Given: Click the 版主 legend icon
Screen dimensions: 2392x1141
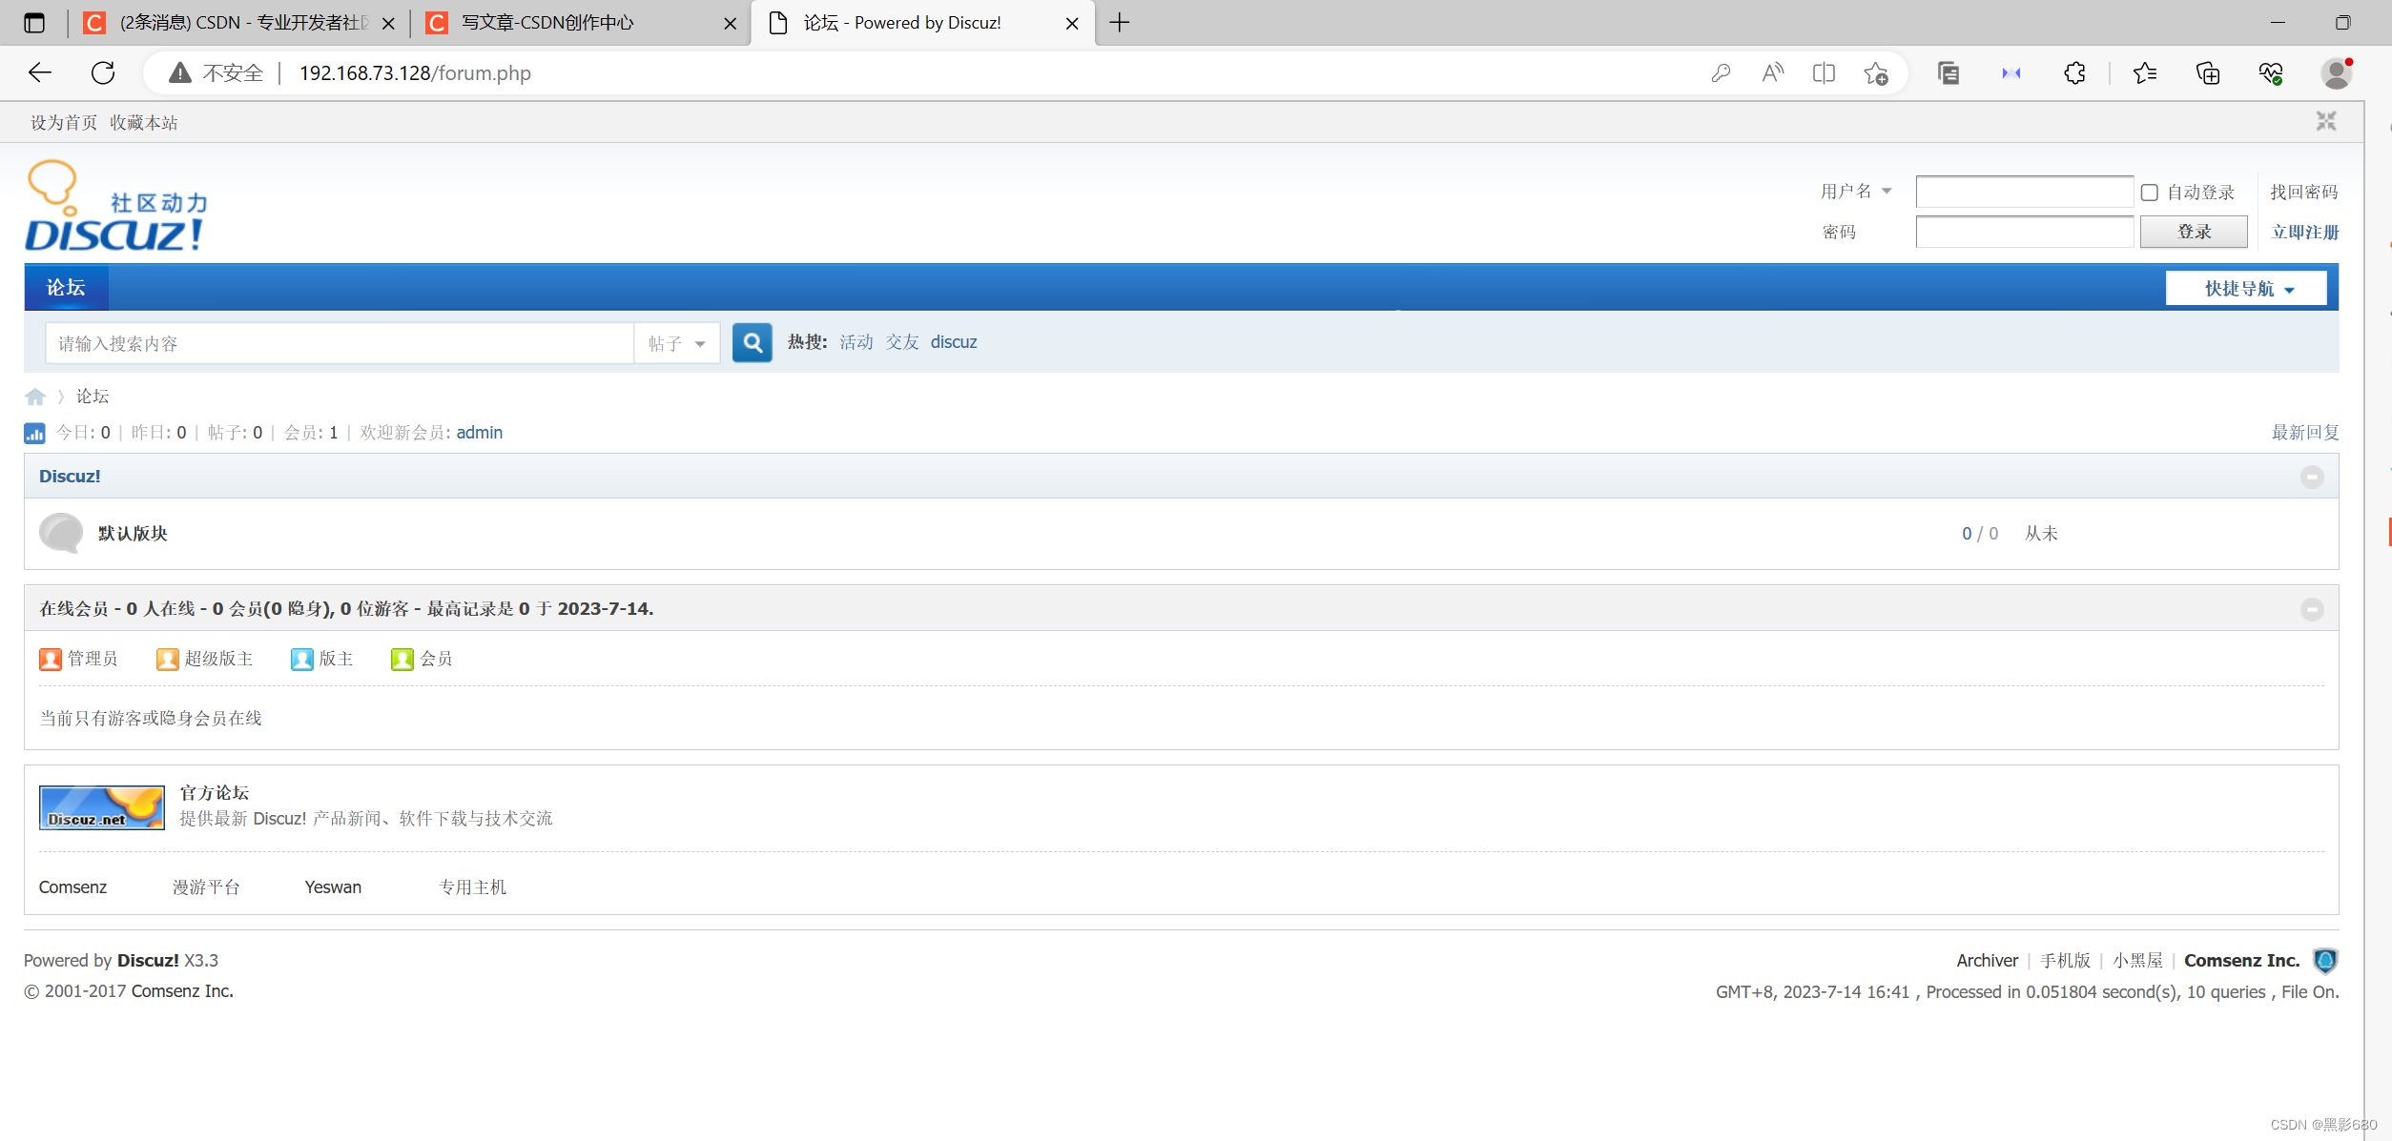Looking at the screenshot, I should (301, 659).
